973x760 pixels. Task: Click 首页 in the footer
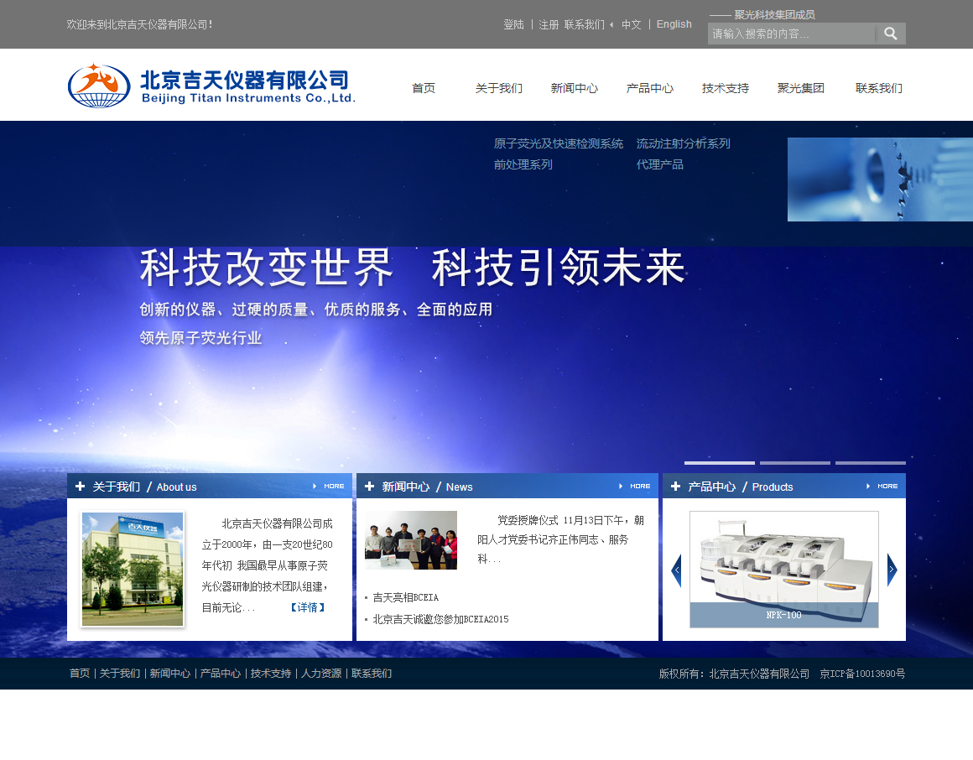80,673
